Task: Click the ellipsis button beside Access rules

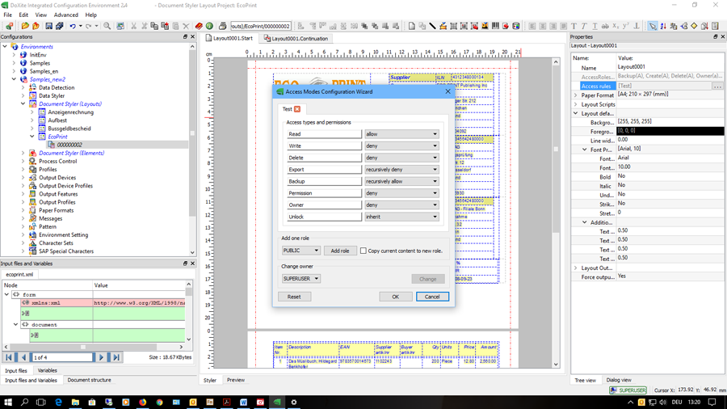Action: click(717, 86)
